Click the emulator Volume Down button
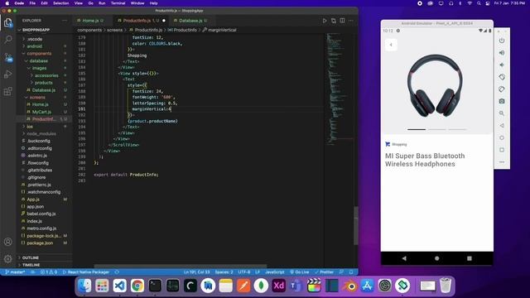Viewport: 530px width, 298px height. (x=502, y=65)
